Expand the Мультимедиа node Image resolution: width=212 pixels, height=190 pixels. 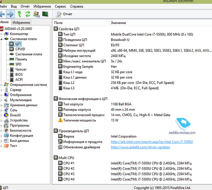point(2,100)
